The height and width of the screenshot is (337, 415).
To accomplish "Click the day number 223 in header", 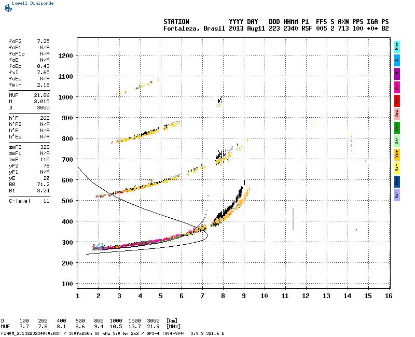I will click(274, 29).
